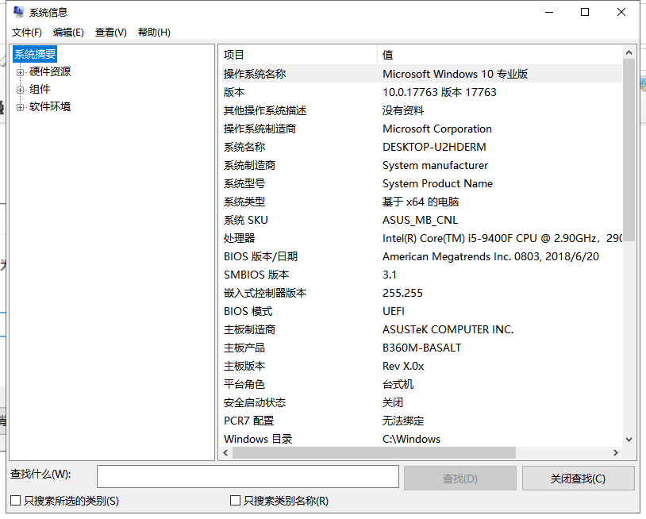
Task: Open the 编辑 menu
Action: click(x=68, y=33)
